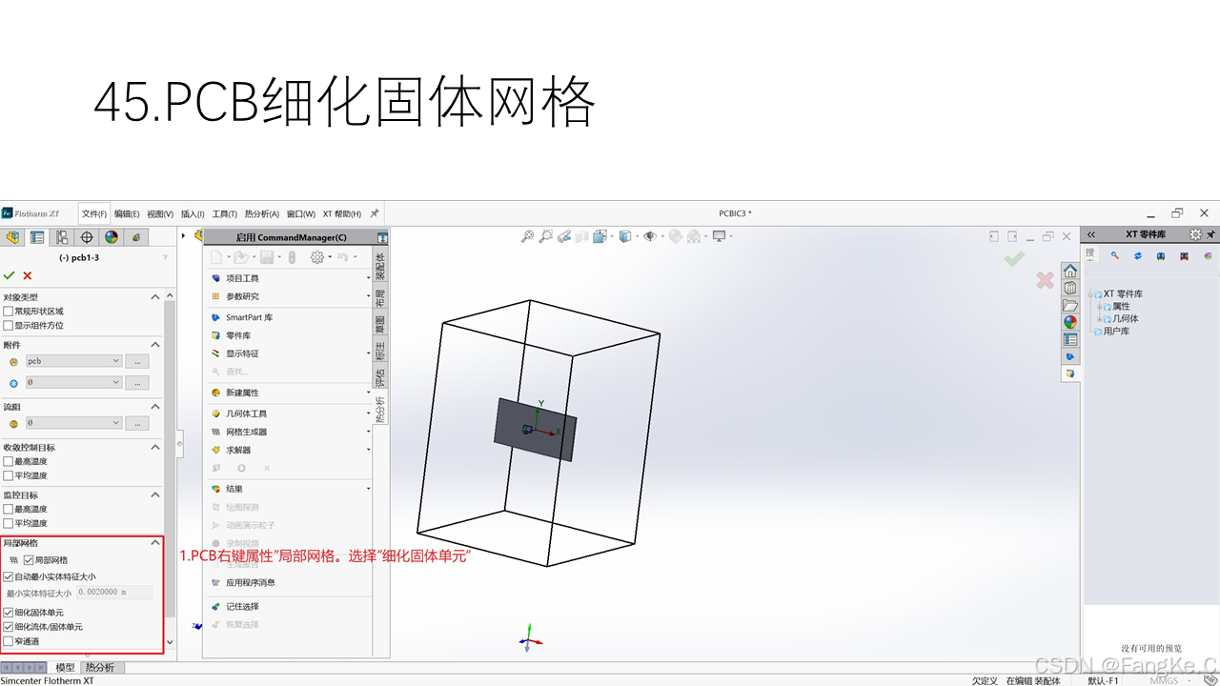Image resolution: width=1220 pixels, height=686 pixels.
Task: Click browse button beside pcb dropdown
Action: click(137, 361)
